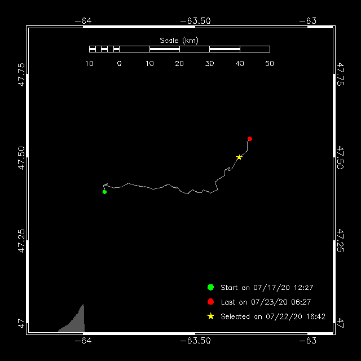Click the red last-position marker on the track
Screen dimensions: 361x361
click(249, 139)
